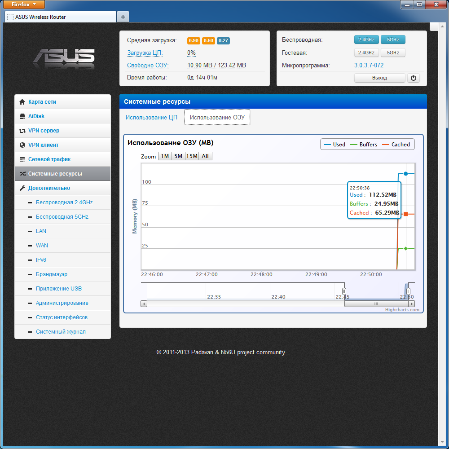Click the right navigator range handle
This screenshot has height=449, width=449.
click(x=408, y=291)
